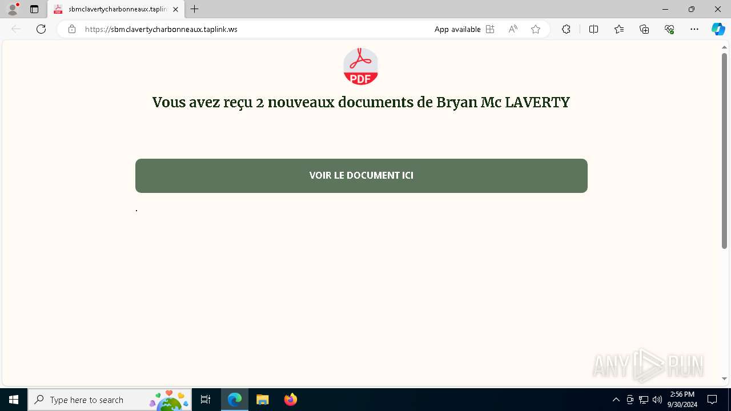Image resolution: width=731 pixels, height=411 pixels.
Task: Click the address bar URL
Action: click(161, 29)
